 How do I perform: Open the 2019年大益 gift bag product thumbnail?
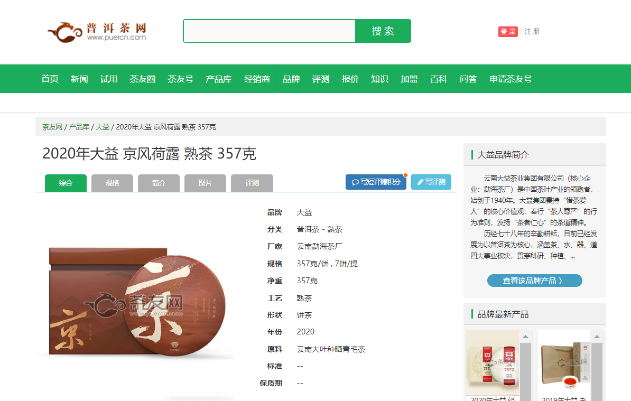pyautogui.click(x=564, y=363)
